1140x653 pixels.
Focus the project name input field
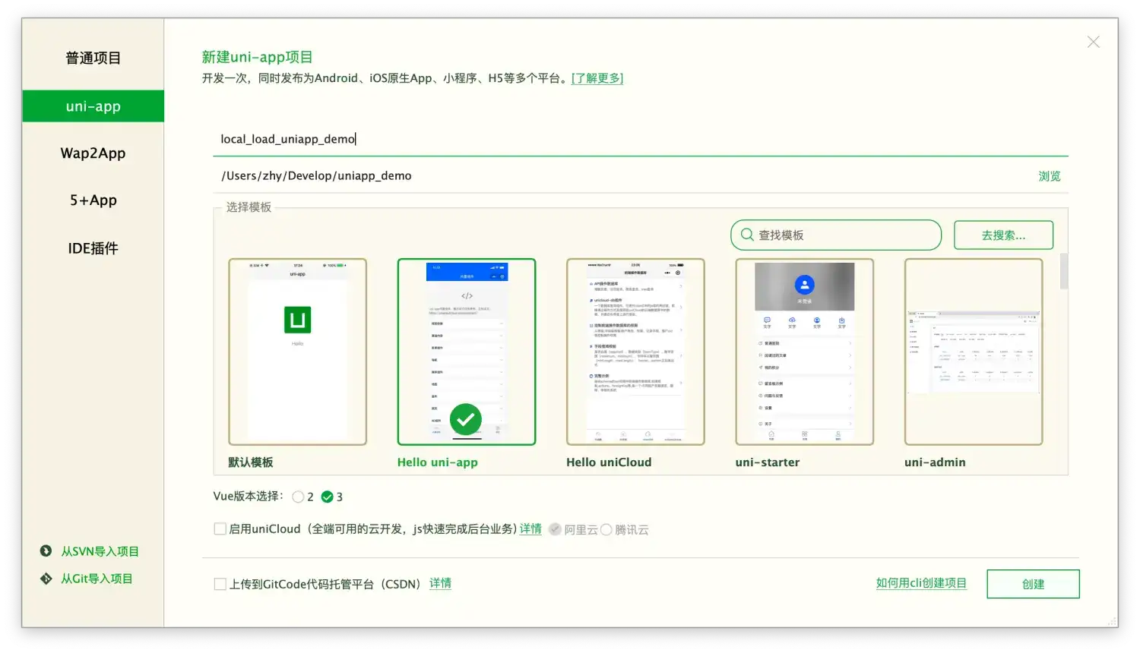(640, 139)
